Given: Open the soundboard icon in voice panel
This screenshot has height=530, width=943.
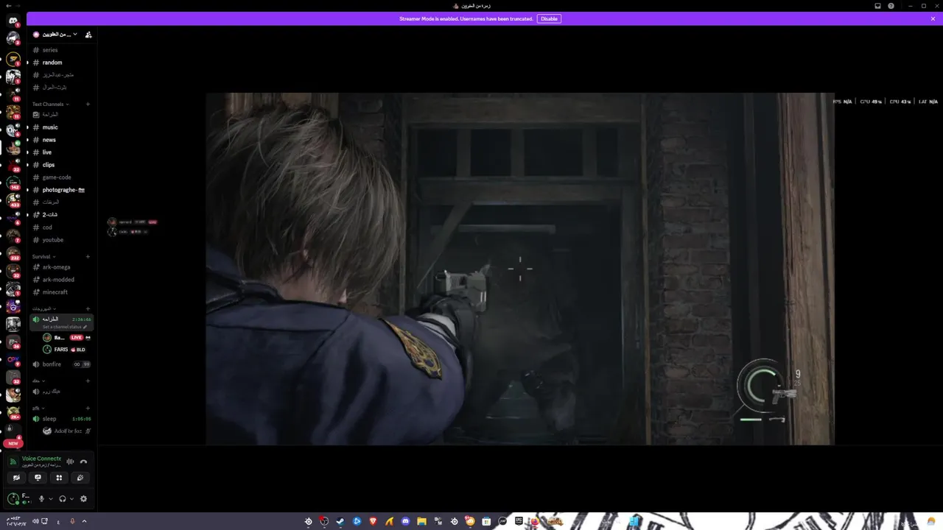Looking at the screenshot, I should [x=80, y=478].
